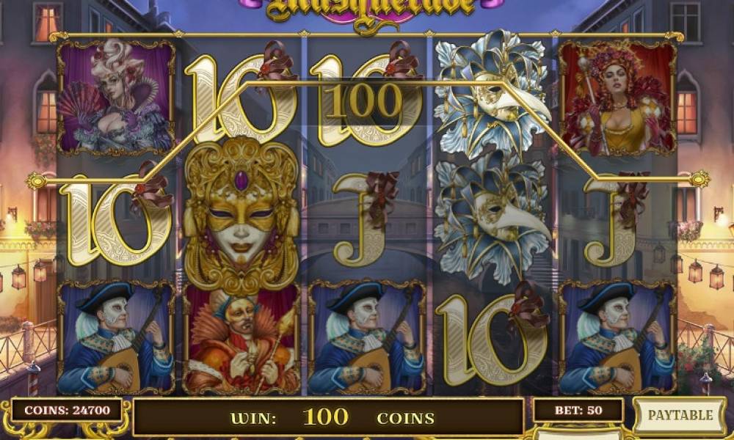The height and width of the screenshot is (440, 734).
Task: Click the Coins 24700 balance display
Action: [67, 410]
